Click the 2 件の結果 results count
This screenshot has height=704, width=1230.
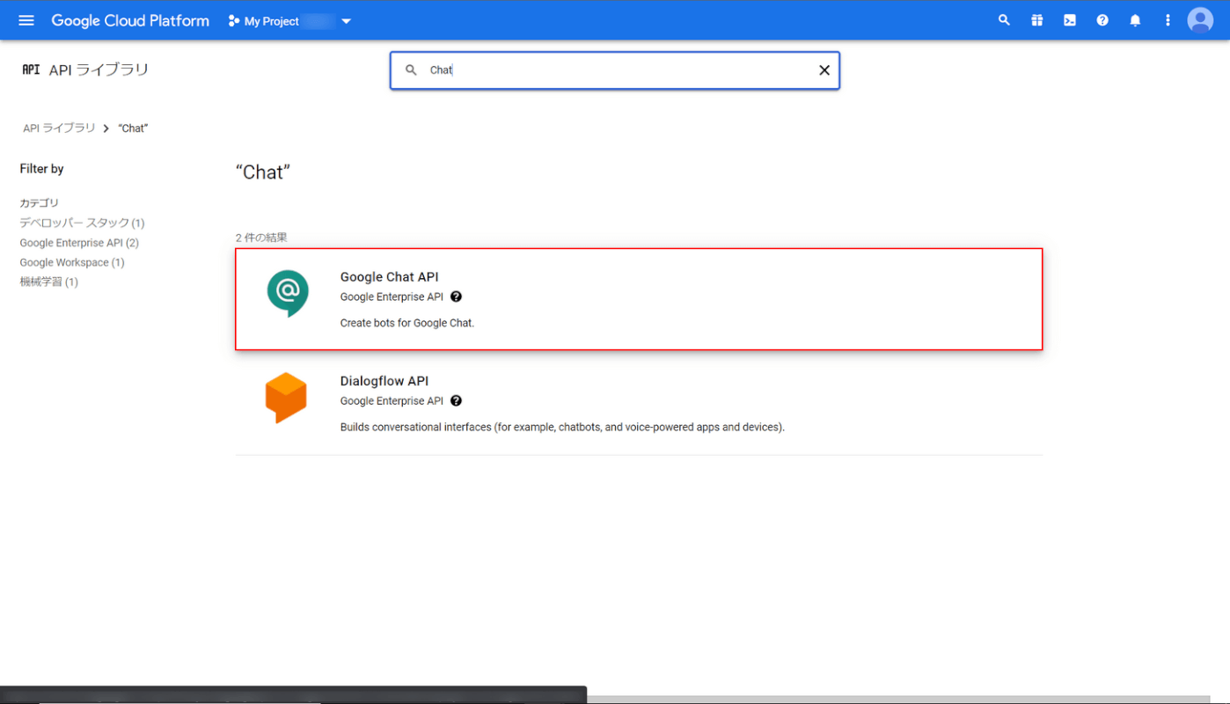[261, 238]
